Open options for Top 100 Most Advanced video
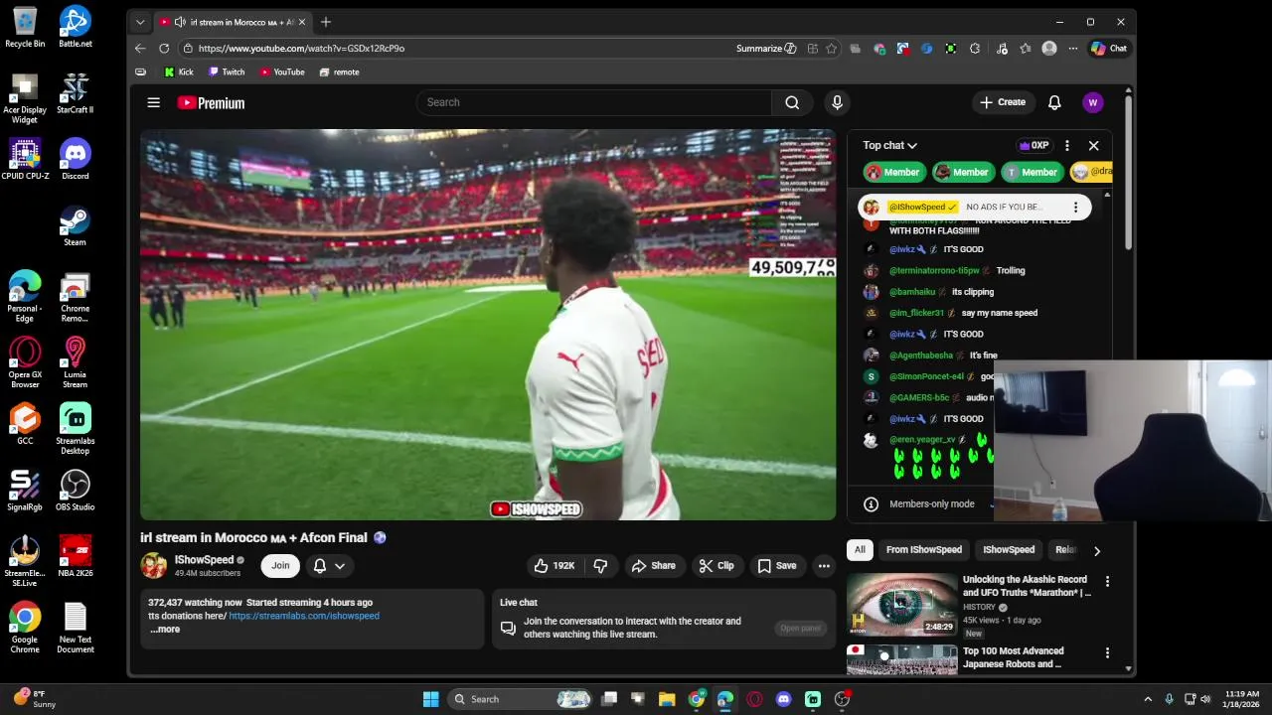 tap(1107, 653)
